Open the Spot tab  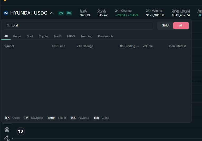(x=30, y=37)
